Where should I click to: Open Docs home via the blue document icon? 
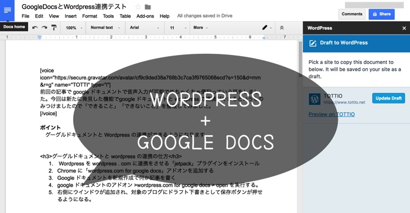[x=7, y=11]
